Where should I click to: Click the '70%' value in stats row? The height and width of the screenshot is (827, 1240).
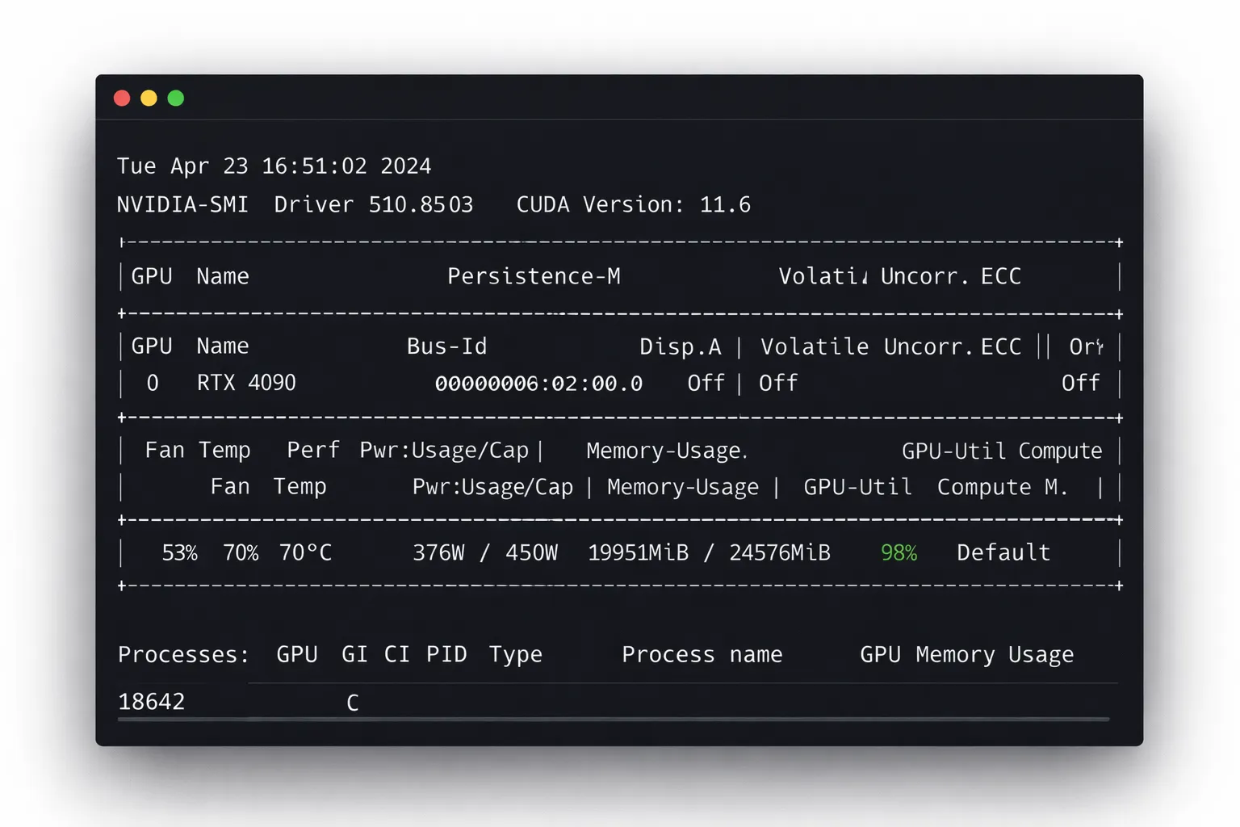241,552
